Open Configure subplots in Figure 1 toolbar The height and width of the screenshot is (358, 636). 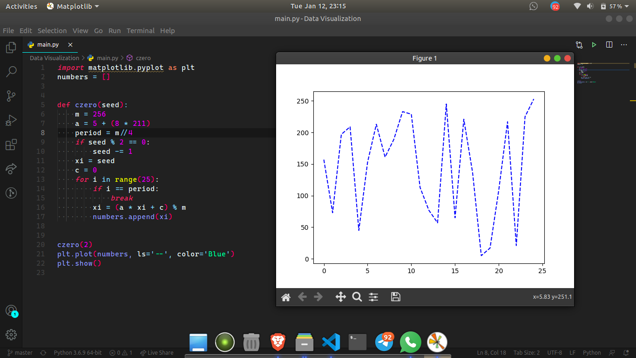point(373,297)
